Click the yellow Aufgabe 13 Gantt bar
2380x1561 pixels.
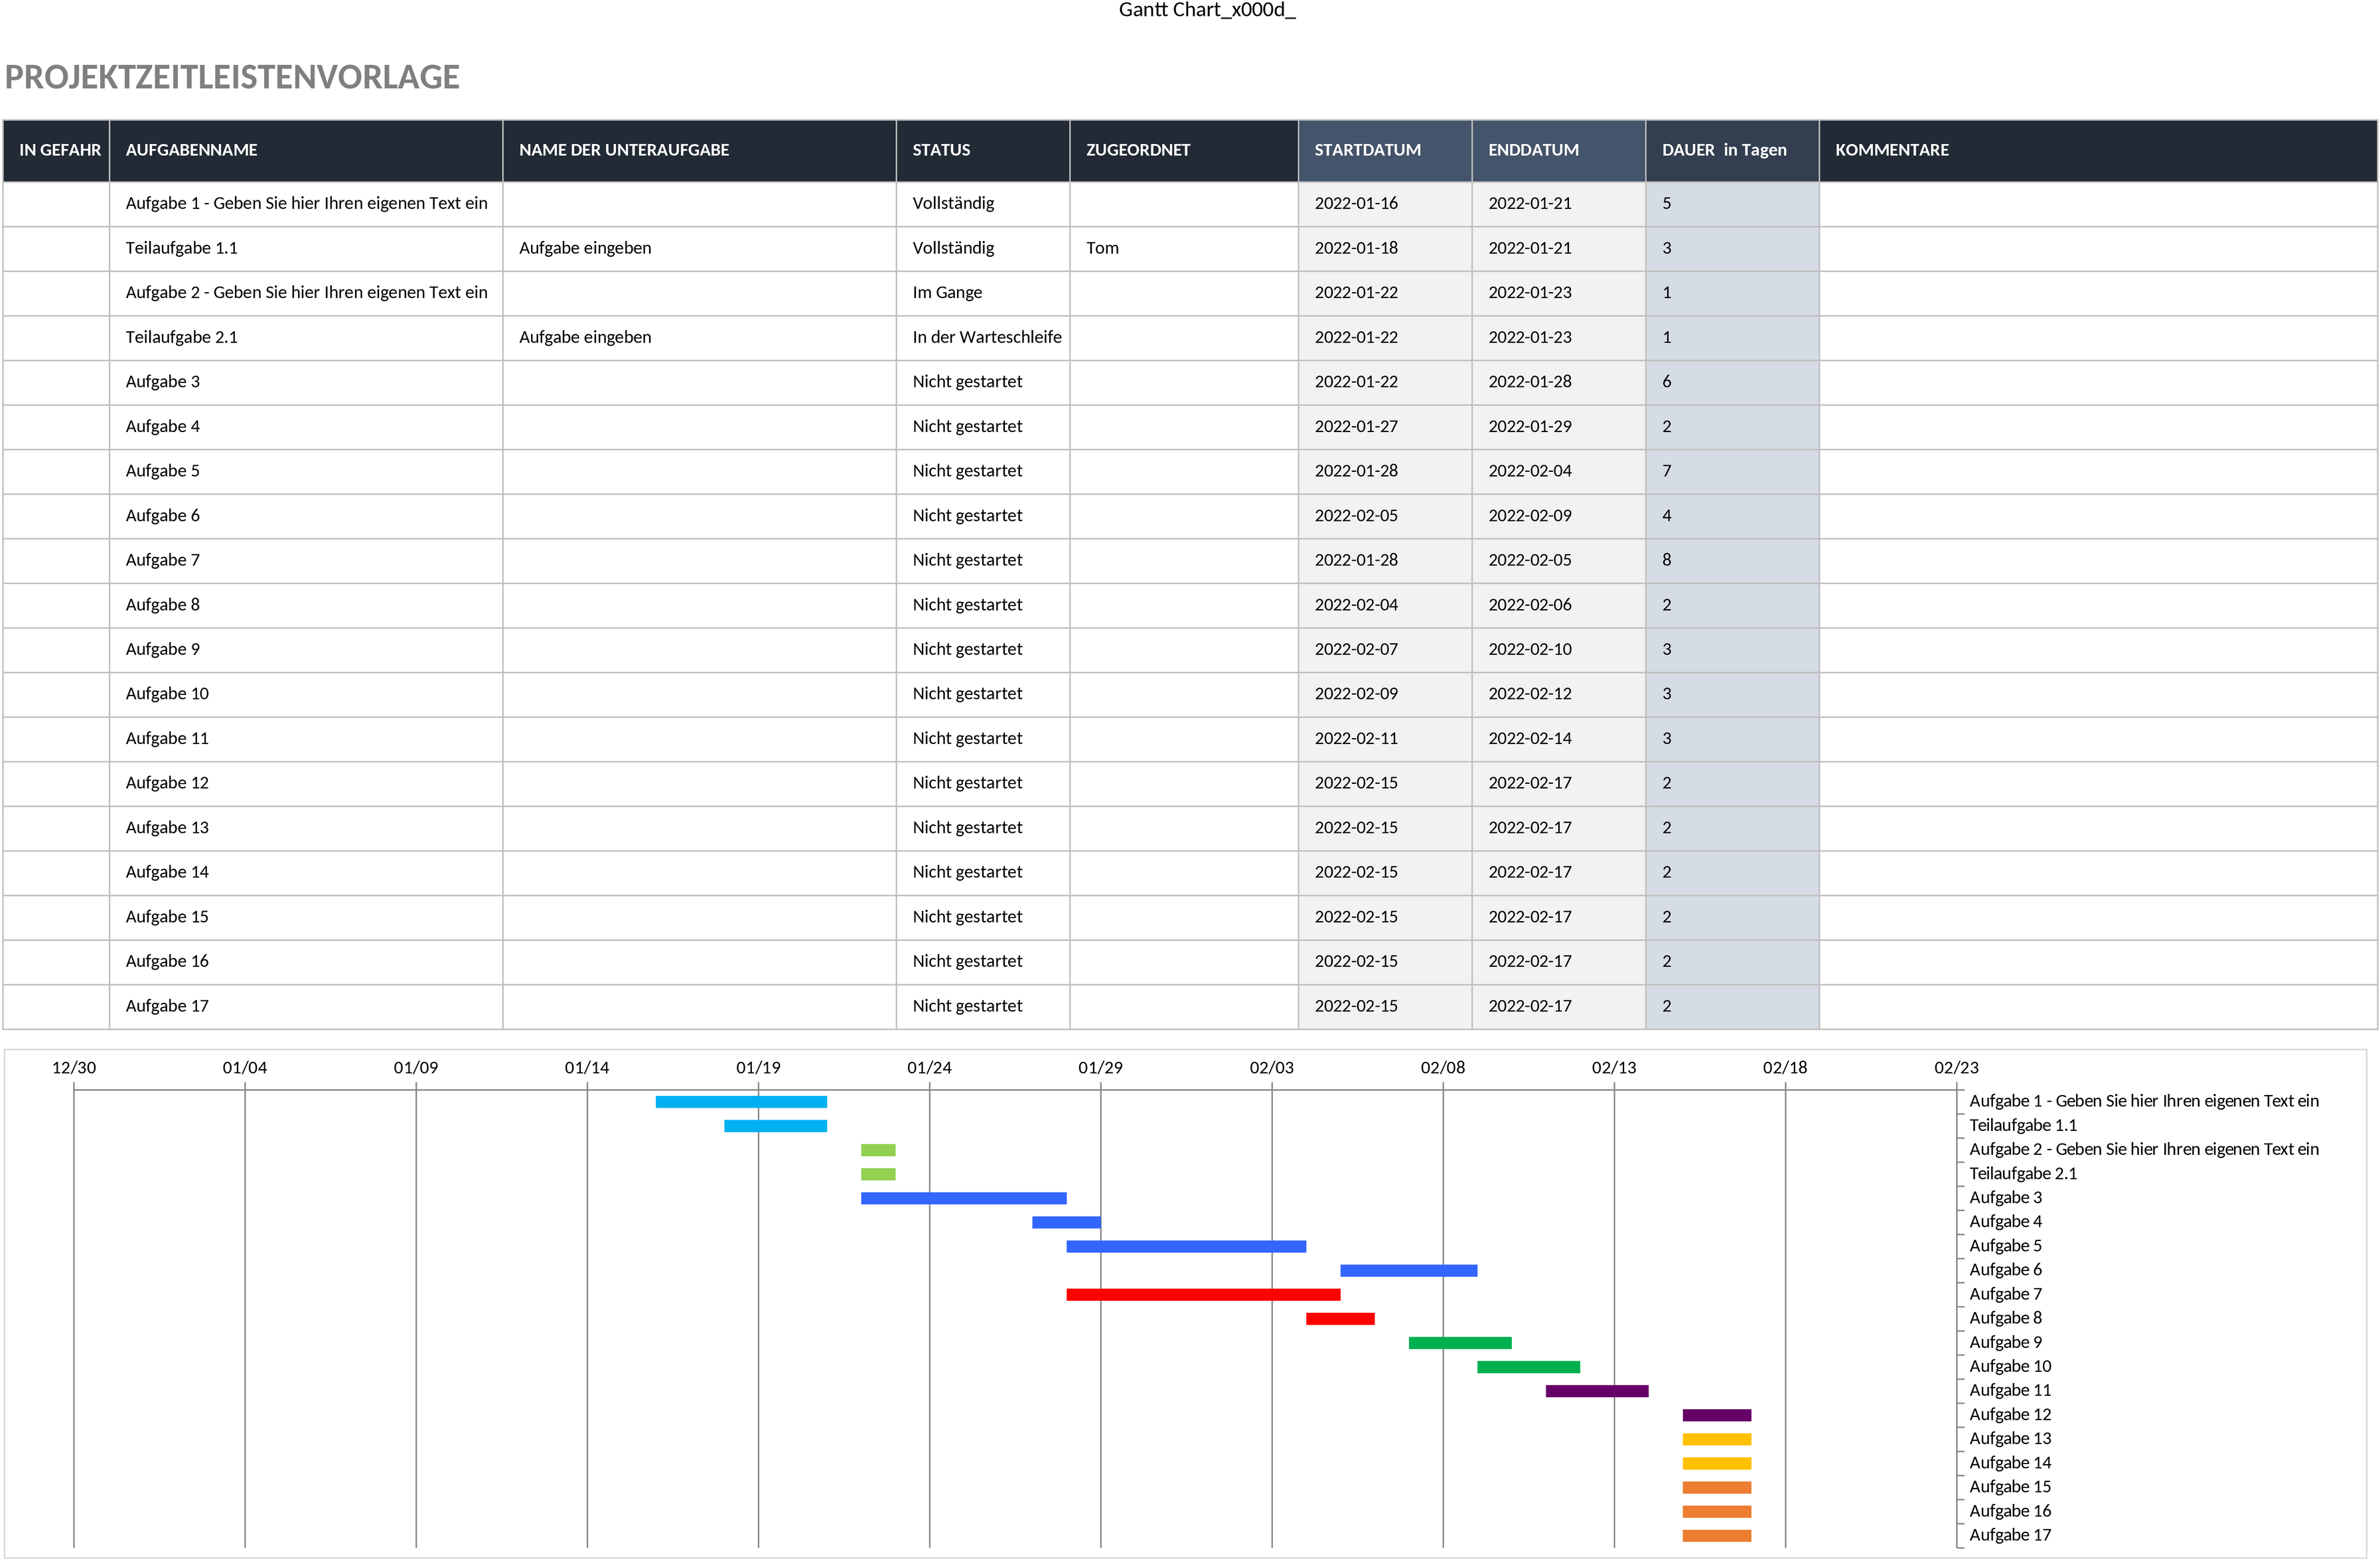[x=1717, y=1439]
